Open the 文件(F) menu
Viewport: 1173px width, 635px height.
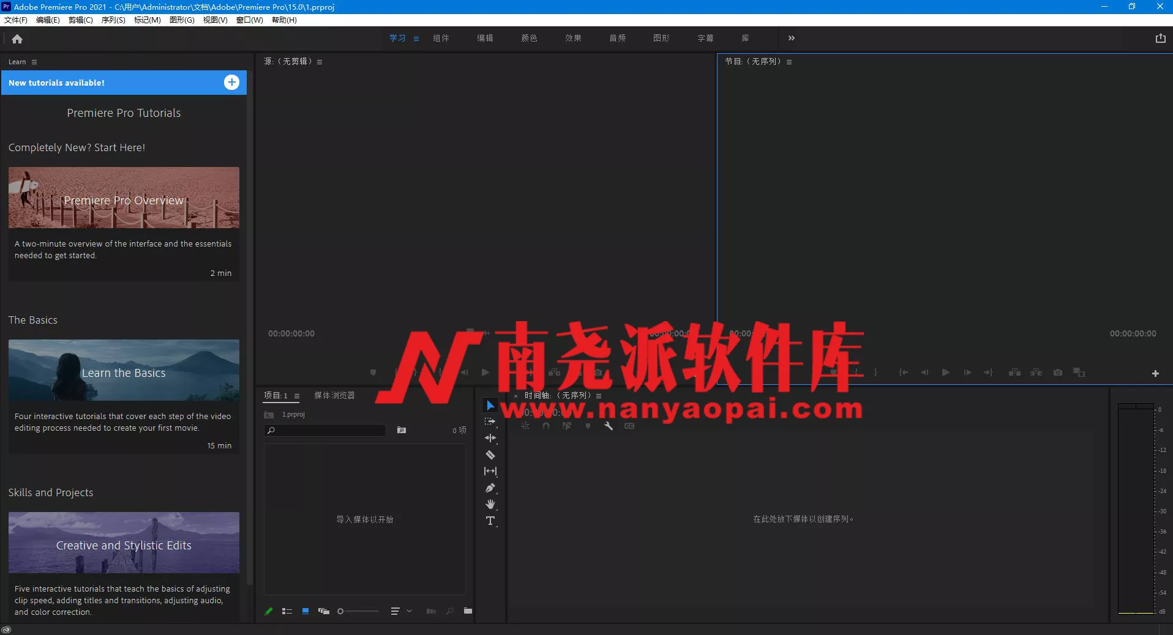[16, 20]
